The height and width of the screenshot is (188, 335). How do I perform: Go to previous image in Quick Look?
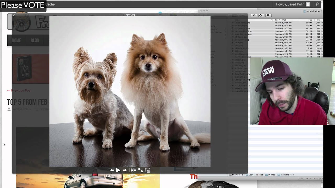[x=112, y=170]
